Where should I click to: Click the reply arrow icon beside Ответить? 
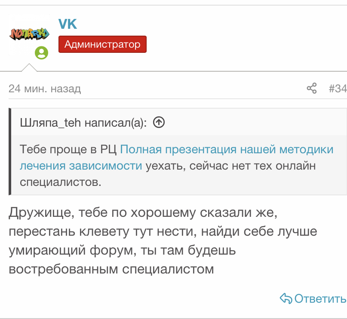(x=286, y=298)
